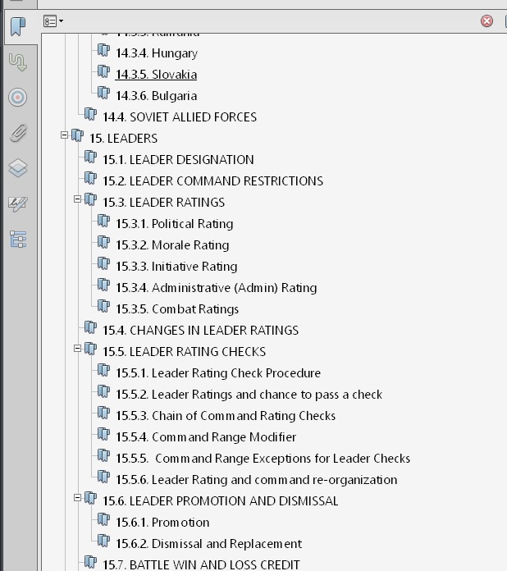This screenshot has height=571, width=507.
Task: Open the Bookmarks panel icon
Action: pos(18,26)
